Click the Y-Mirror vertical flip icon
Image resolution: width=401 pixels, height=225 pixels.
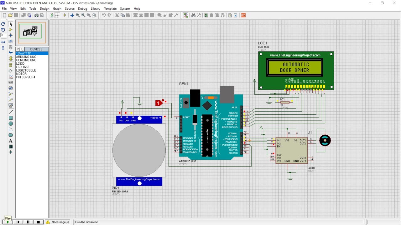tap(3, 48)
